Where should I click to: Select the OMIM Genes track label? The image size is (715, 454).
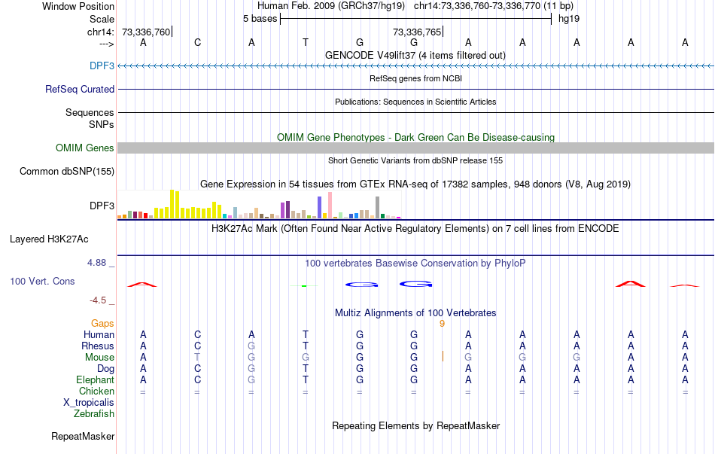(85, 148)
